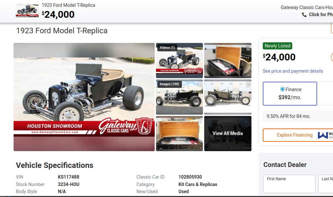
Task: Click the phone icon beside Click for Phone
Action: [x=304, y=15]
